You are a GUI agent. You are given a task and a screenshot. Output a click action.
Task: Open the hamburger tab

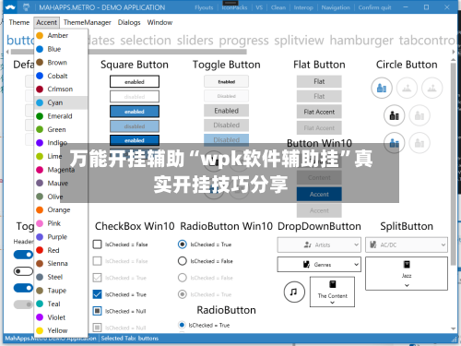361,41
